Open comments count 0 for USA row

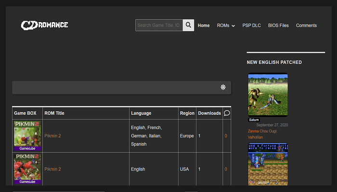pyautogui.click(x=226, y=169)
